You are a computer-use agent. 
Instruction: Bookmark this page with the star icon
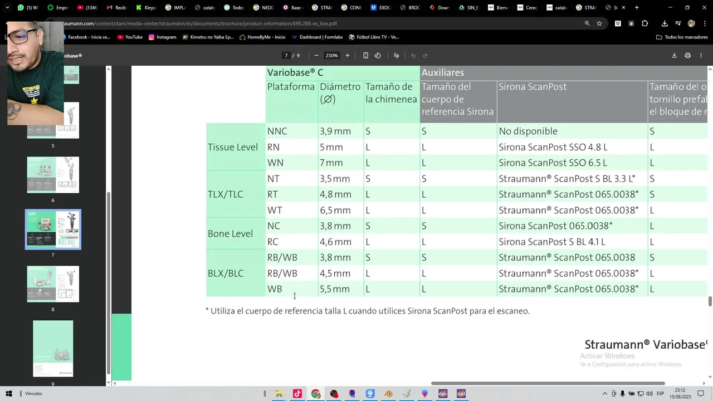pos(599,23)
